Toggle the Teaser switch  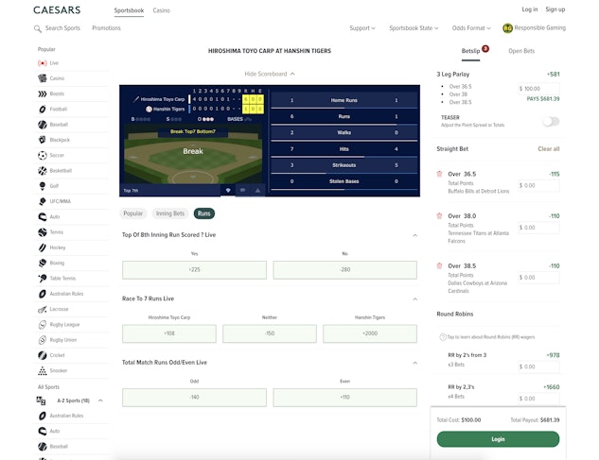pyautogui.click(x=550, y=121)
